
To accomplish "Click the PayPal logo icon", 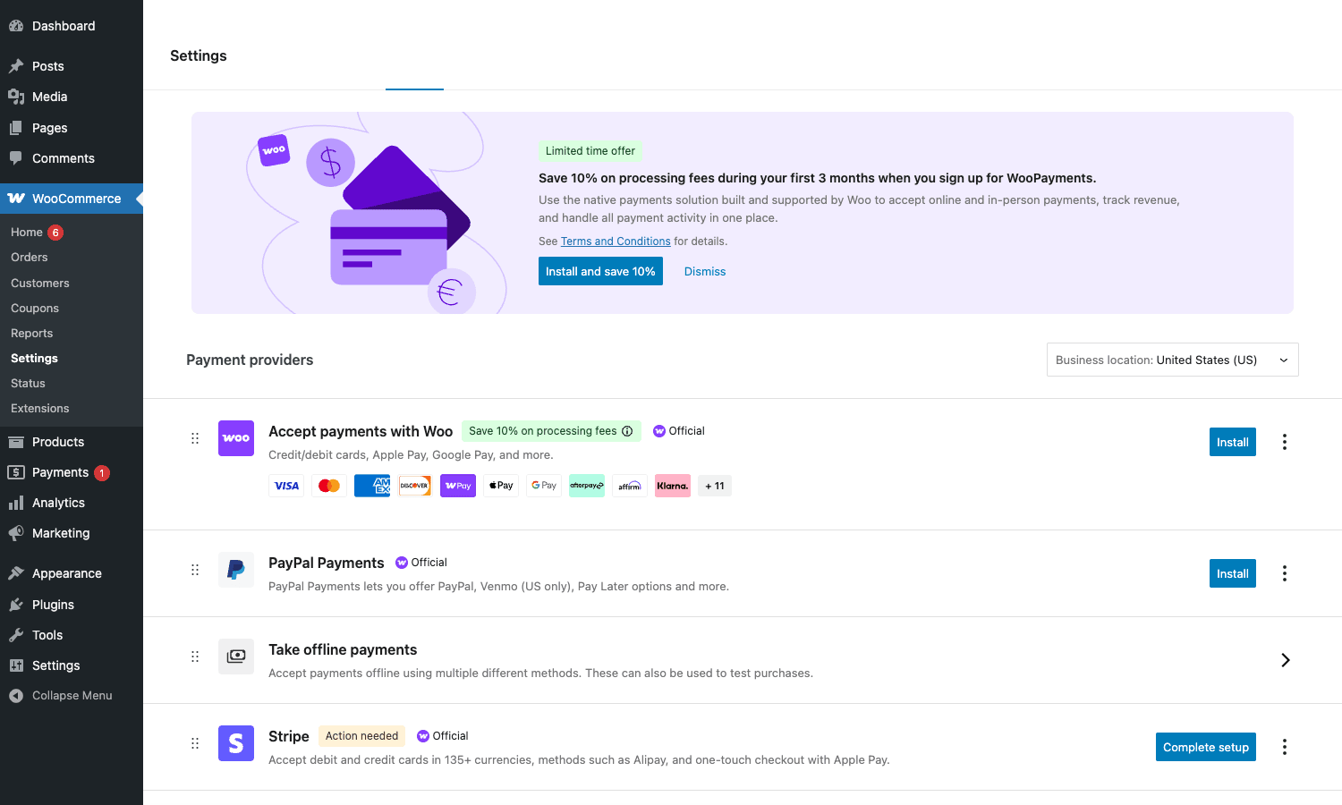I will coord(236,570).
